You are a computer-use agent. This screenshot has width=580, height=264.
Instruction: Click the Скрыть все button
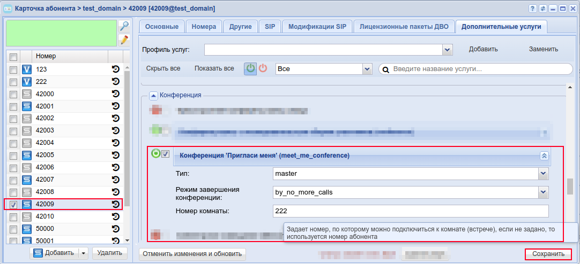(x=163, y=68)
